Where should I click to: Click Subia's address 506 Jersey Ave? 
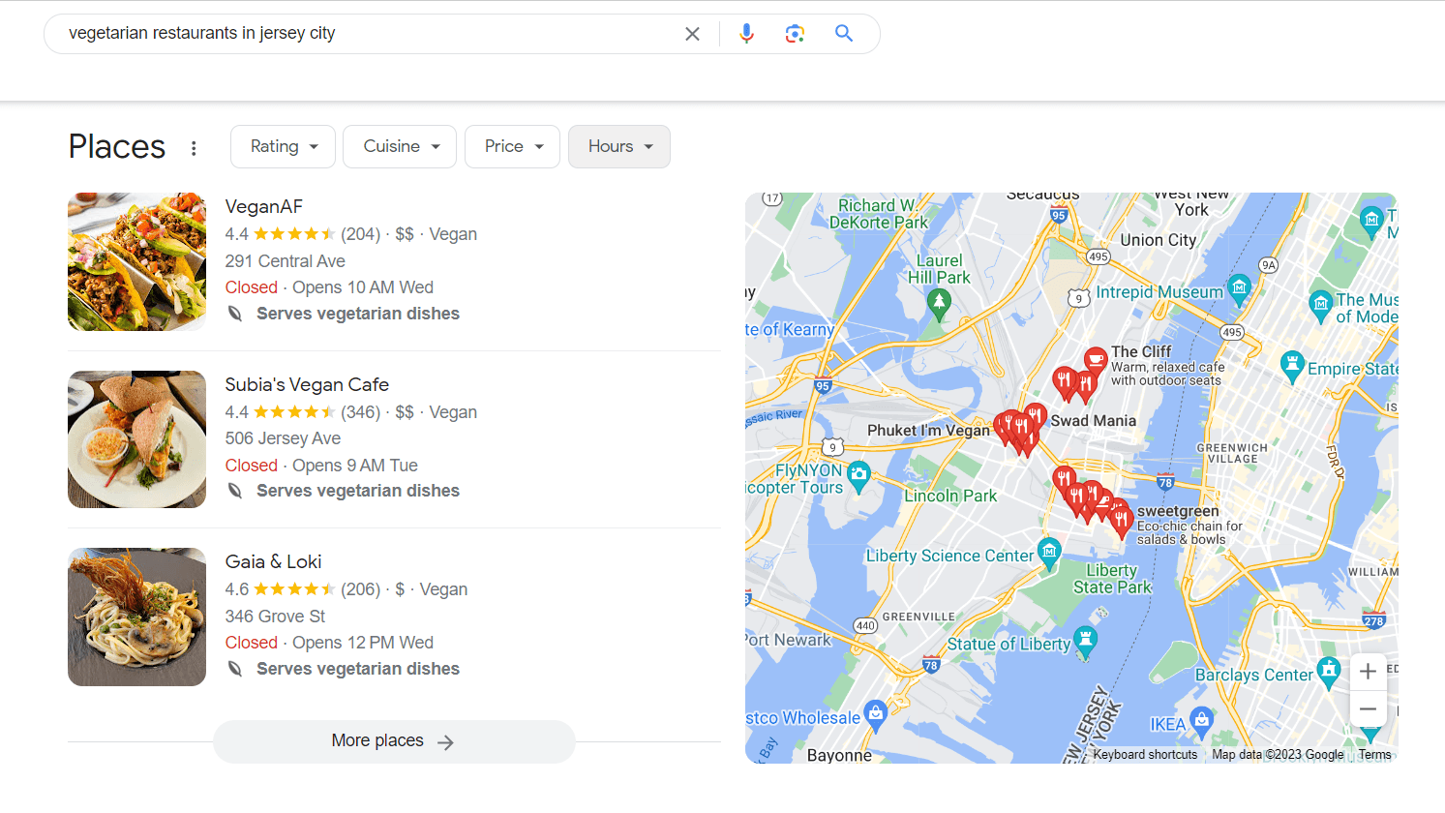[x=283, y=438]
